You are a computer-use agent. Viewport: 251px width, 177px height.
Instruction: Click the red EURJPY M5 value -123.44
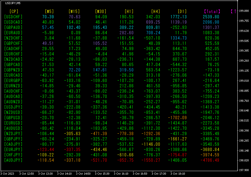tap(45, 150)
